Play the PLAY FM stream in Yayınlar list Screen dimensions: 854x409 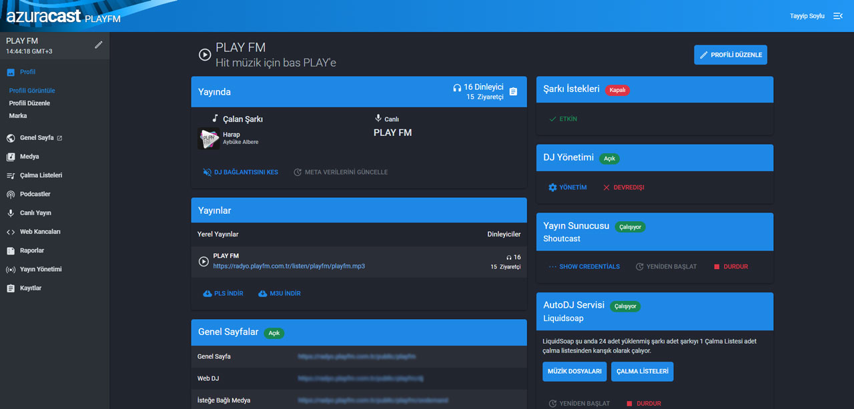[204, 261]
